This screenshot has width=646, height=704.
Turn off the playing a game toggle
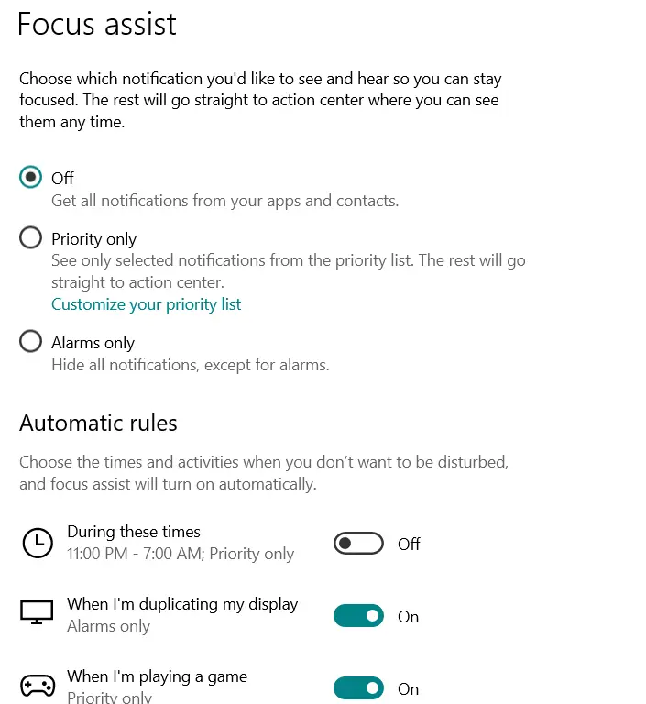(x=358, y=688)
